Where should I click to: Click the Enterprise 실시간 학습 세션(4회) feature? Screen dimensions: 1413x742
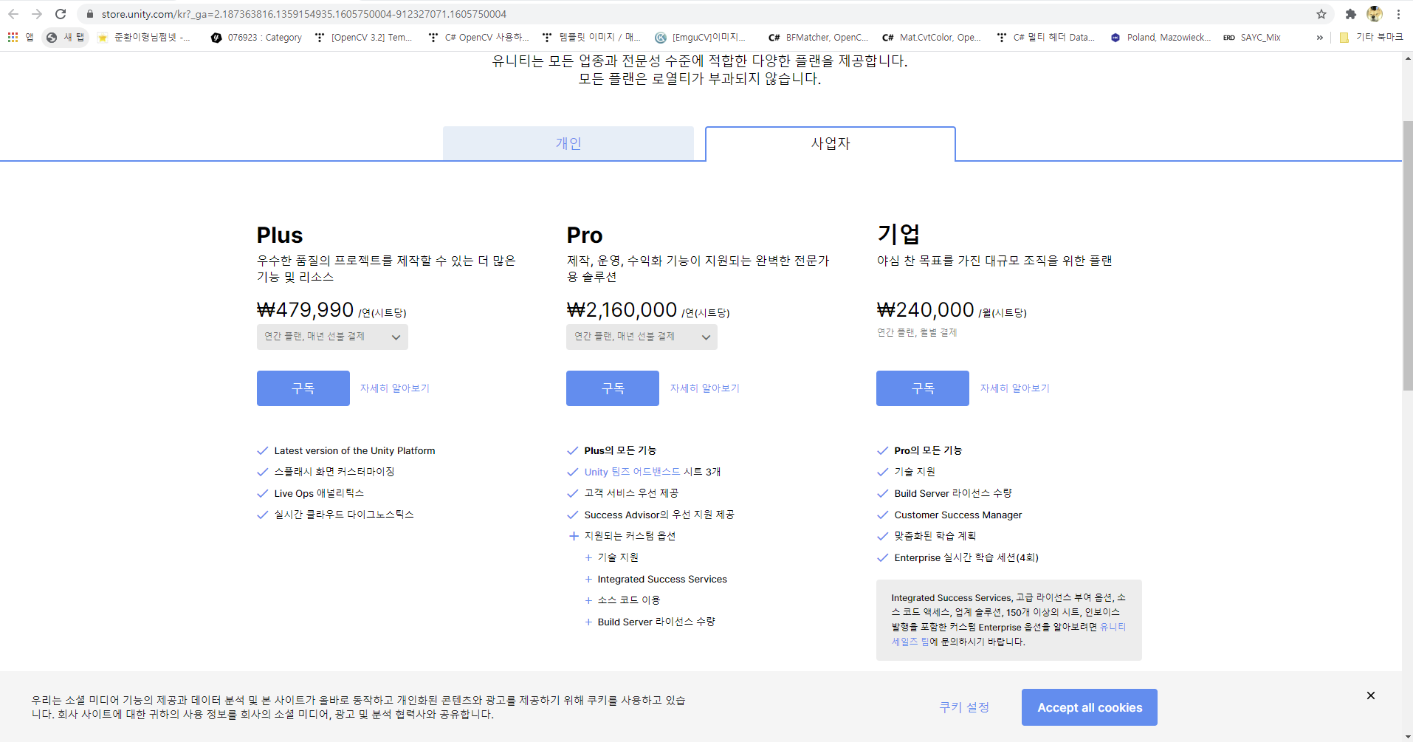(x=966, y=557)
